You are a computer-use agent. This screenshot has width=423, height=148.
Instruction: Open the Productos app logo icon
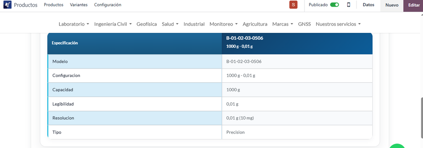click(7, 5)
